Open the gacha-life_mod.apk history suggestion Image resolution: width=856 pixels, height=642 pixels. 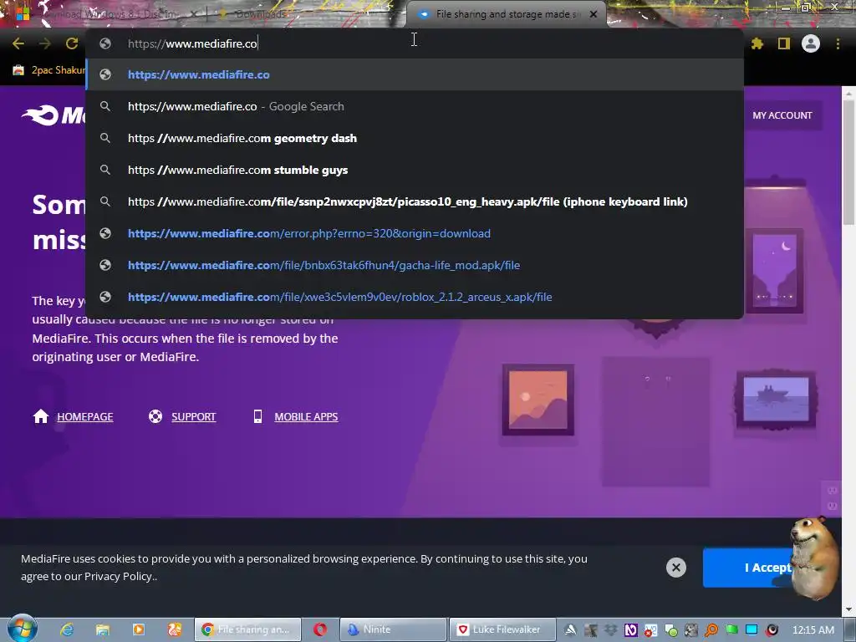[415, 265]
